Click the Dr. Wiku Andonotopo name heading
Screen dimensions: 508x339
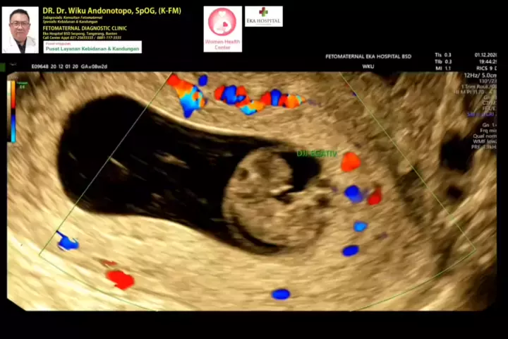pyautogui.click(x=112, y=11)
